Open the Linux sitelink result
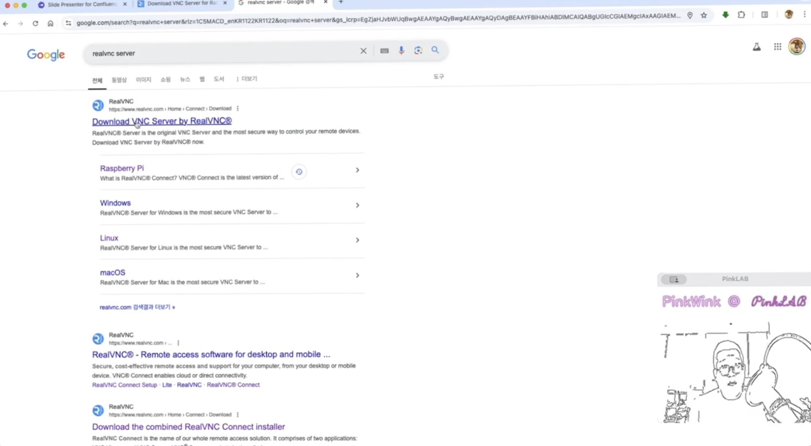The height and width of the screenshot is (446, 811). (109, 238)
